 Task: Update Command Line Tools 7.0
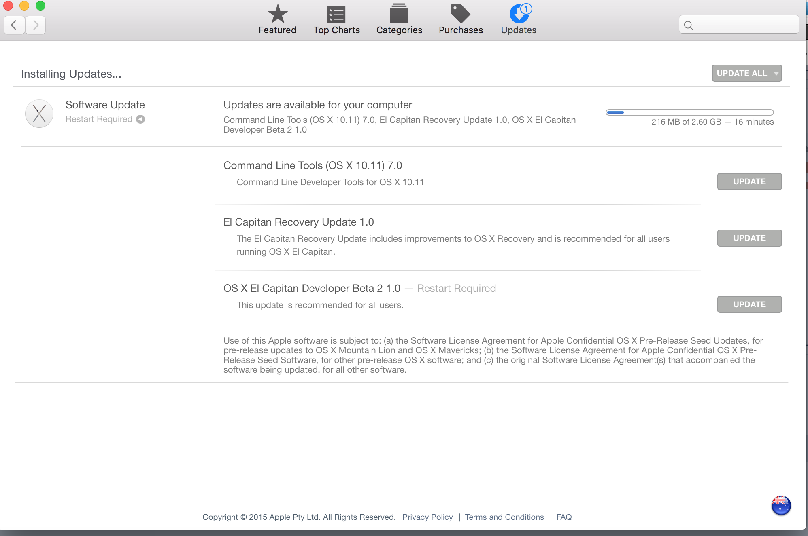(749, 181)
